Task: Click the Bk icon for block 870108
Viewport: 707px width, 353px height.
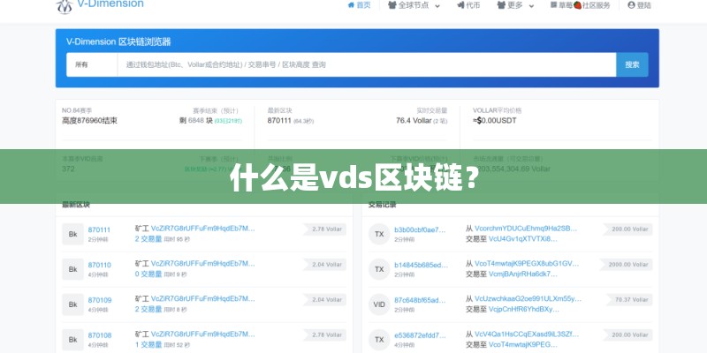Action: [73, 340]
